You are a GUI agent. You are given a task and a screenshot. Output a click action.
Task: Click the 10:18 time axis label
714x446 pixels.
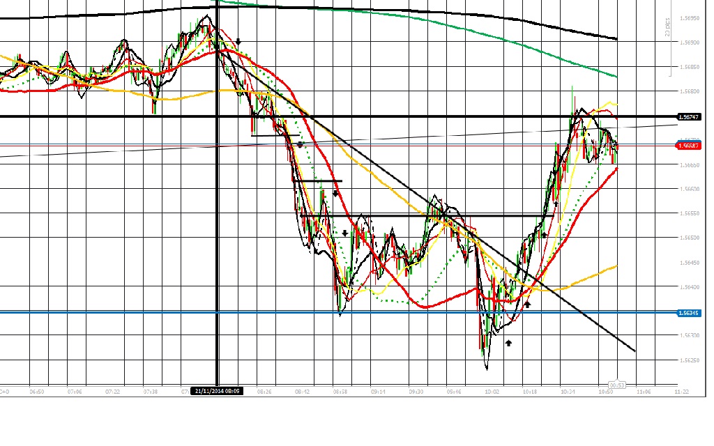(530, 392)
